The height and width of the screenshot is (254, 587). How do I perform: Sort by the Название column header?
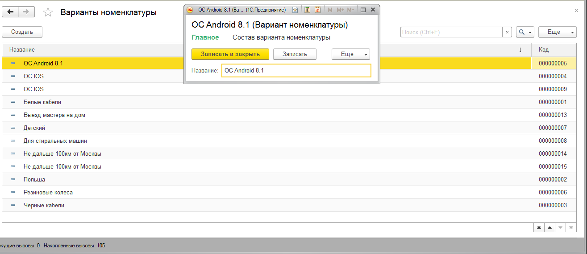(x=266, y=50)
